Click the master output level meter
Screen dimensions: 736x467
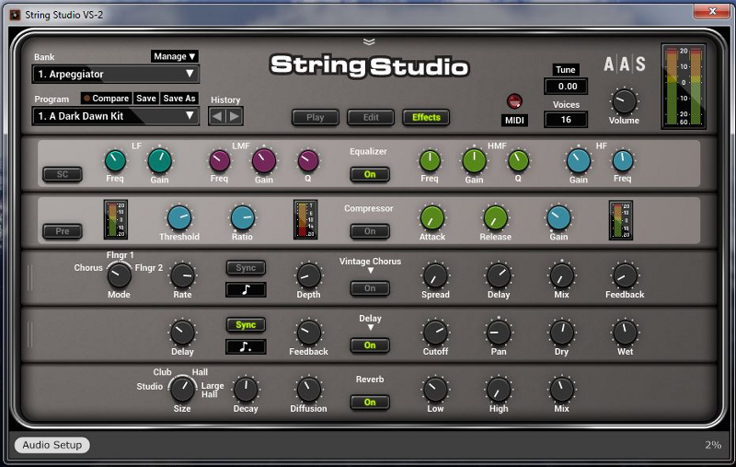(x=684, y=86)
